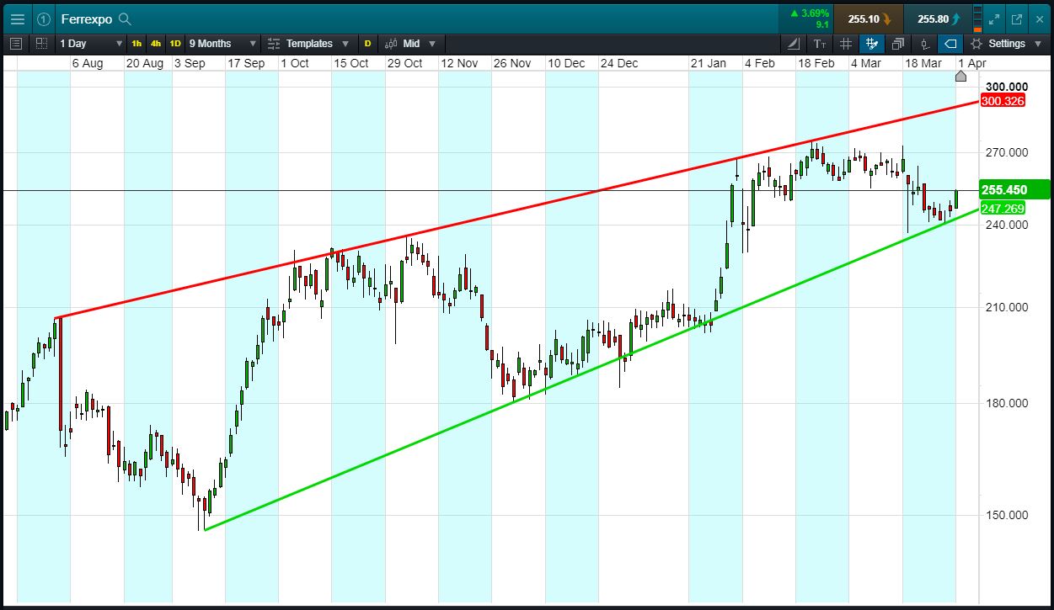Select the 4h interval shortcut
The width and height of the screenshot is (1054, 610).
pyautogui.click(x=156, y=44)
